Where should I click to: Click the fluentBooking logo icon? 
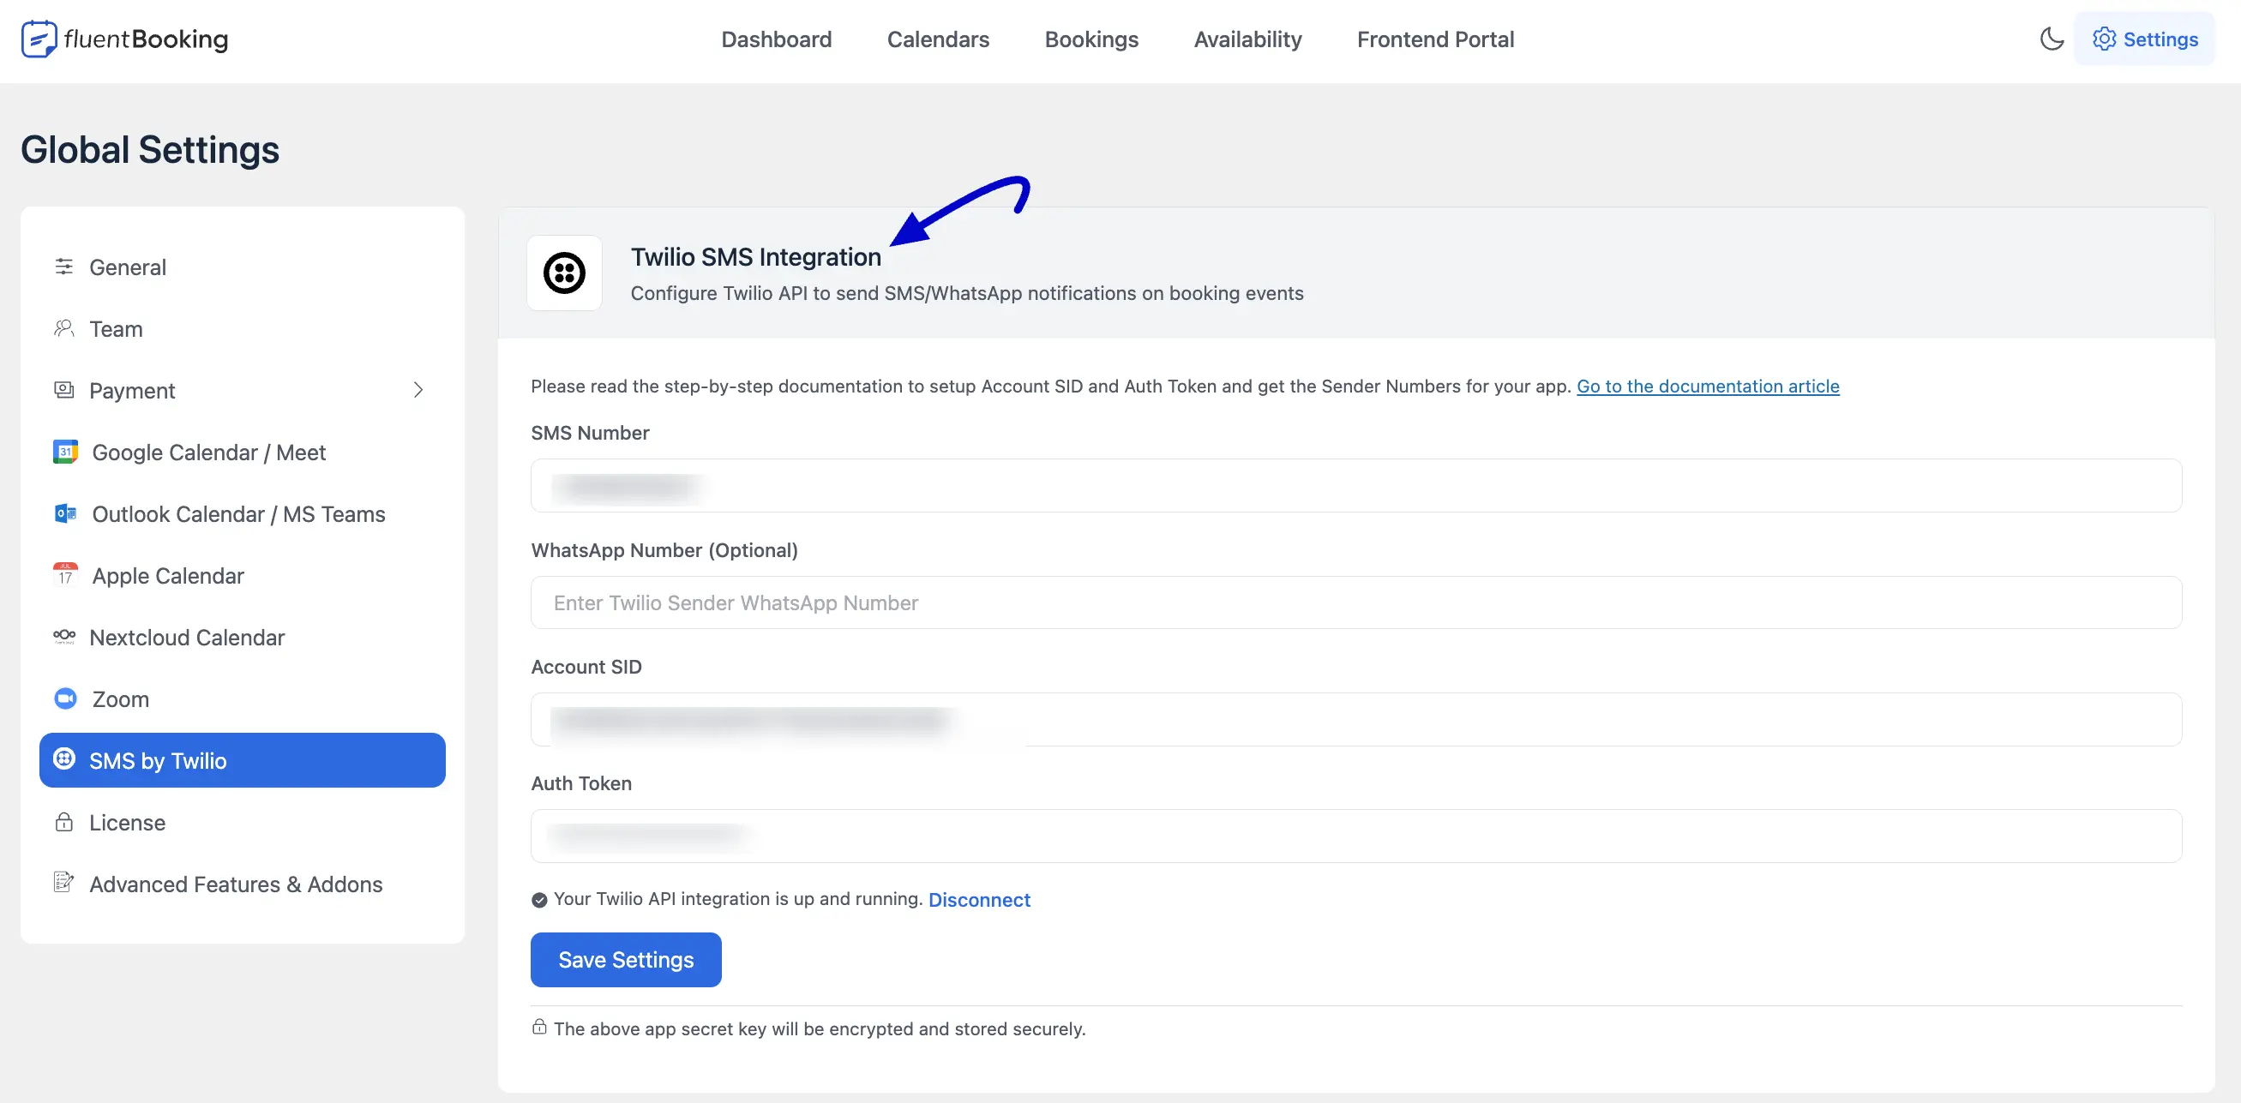click(39, 39)
